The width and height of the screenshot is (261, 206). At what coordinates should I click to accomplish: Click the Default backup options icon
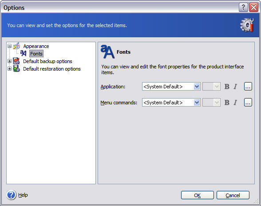[16, 61]
